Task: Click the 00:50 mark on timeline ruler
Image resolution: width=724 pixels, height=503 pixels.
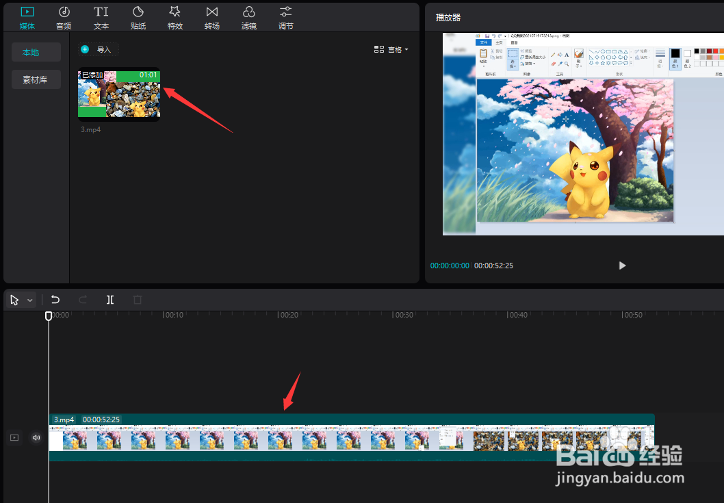Action: pyautogui.click(x=632, y=315)
